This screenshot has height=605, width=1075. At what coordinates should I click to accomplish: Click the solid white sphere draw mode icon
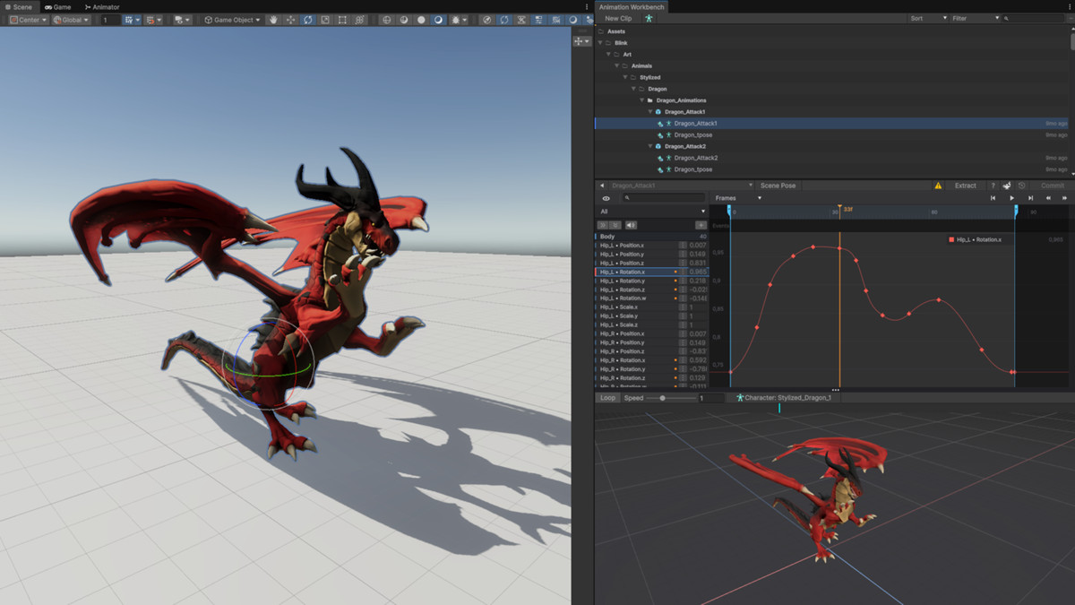click(x=421, y=20)
